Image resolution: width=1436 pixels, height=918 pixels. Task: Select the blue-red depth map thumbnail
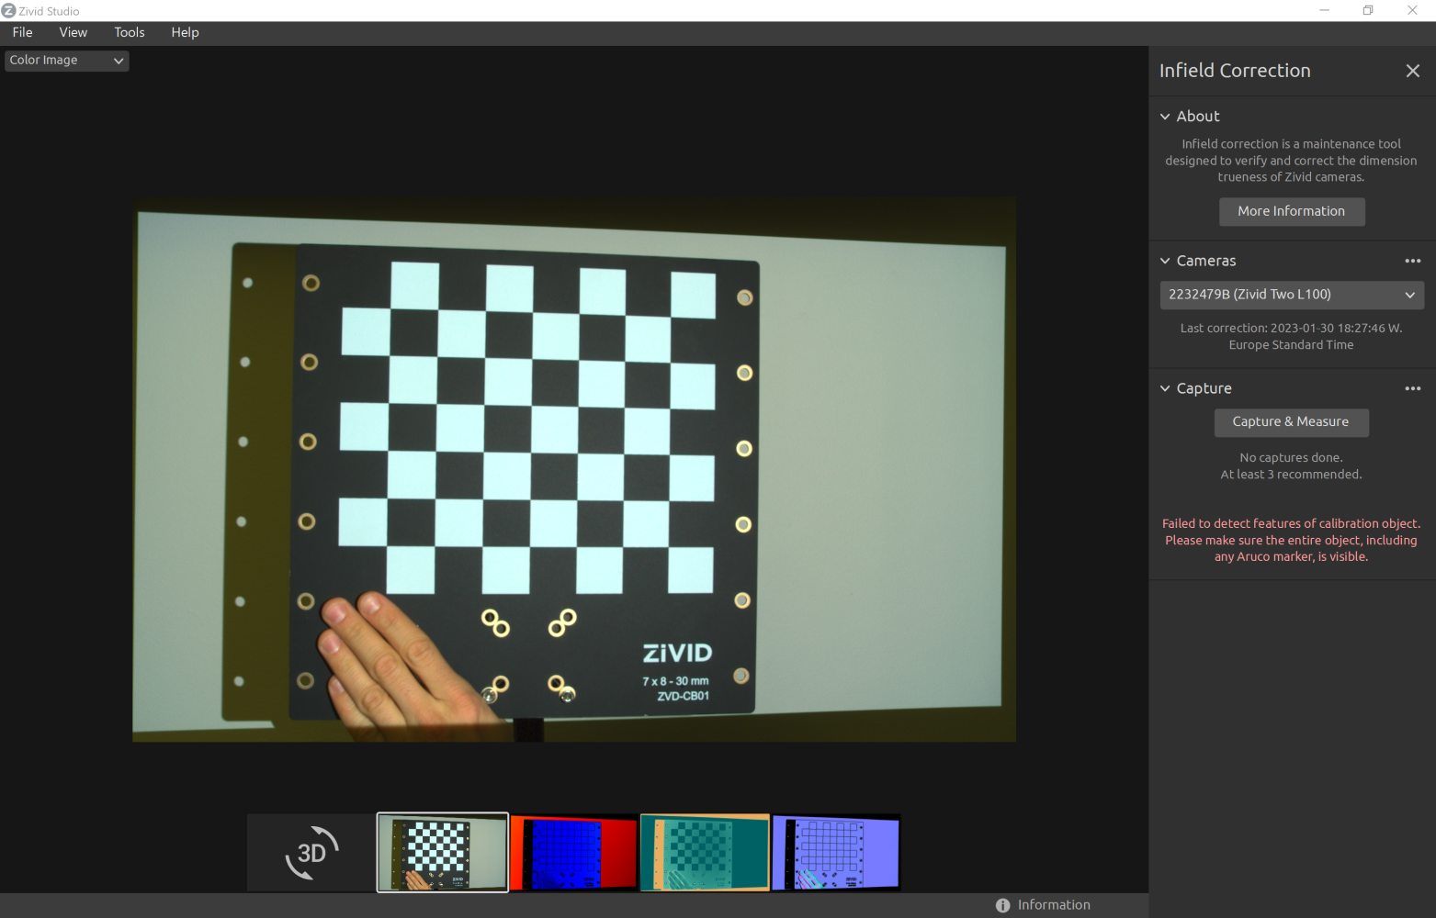pos(573,853)
